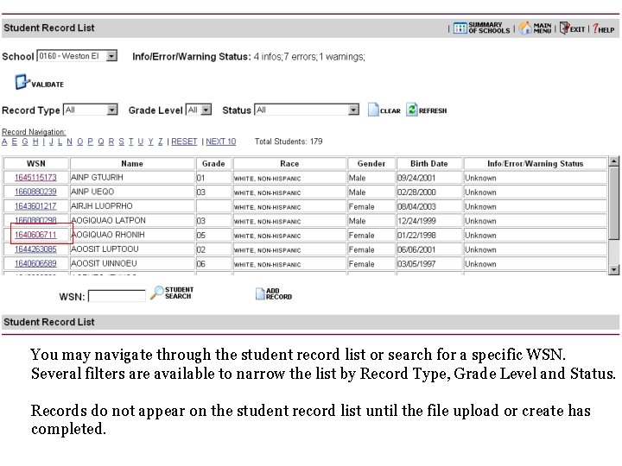Open WSN 1660880239 record
The width and height of the screenshot is (622, 466).
[35, 192]
